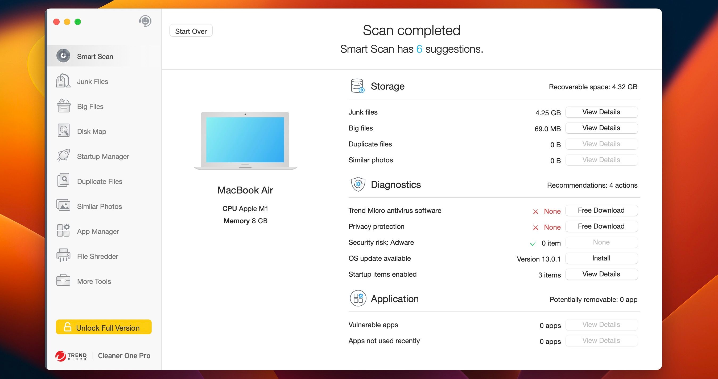Select the Disk Map magnifier icon
The image size is (718, 379).
pyautogui.click(x=63, y=131)
